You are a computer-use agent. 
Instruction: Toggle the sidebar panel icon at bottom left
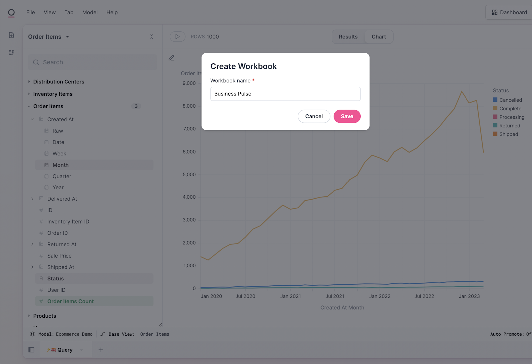[x=31, y=350]
